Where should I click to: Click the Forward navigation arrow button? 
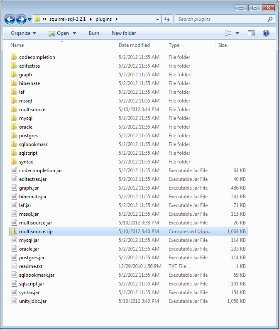(21, 19)
